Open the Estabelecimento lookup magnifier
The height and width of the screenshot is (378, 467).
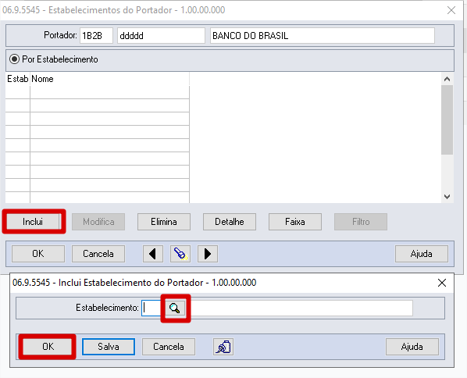(175, 308)
